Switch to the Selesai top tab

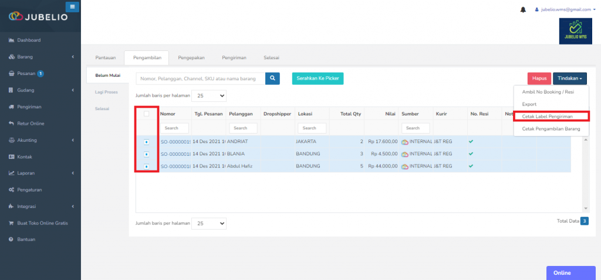[271, 58]
